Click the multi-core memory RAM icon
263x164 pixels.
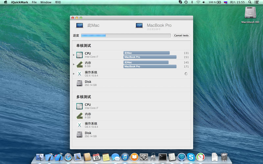pos(80,116)
